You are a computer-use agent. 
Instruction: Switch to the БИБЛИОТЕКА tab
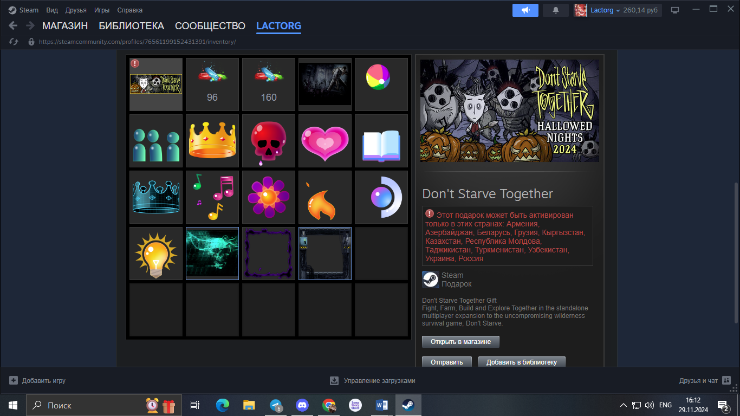(131, 25)
